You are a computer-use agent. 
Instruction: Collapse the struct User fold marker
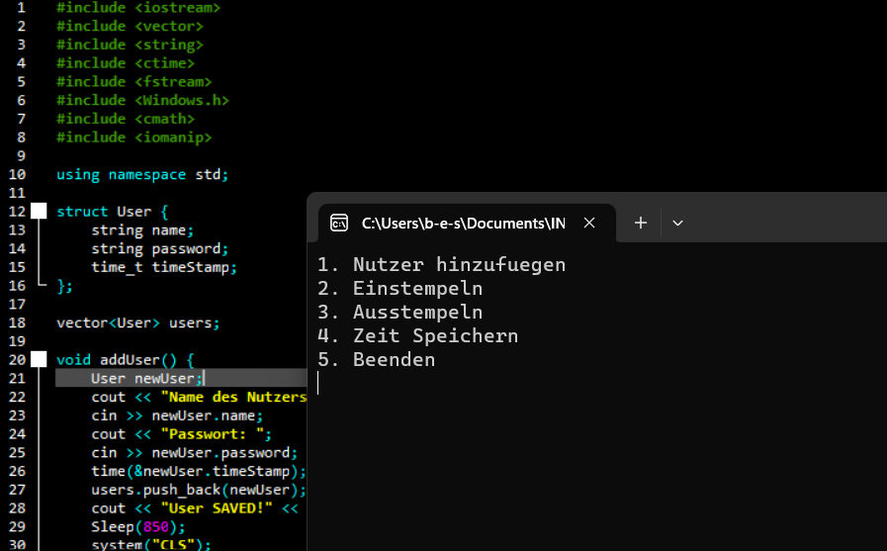39,211
